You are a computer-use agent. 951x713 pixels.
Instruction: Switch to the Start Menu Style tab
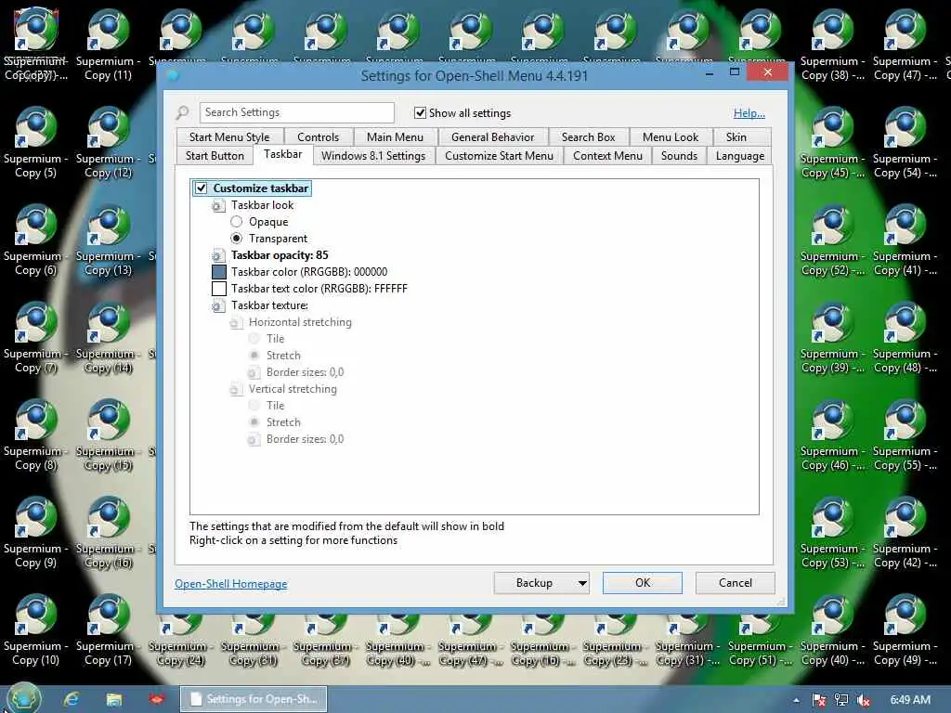coord(229,137)
